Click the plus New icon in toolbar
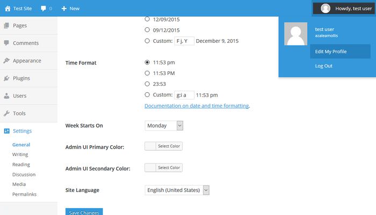 64,9
